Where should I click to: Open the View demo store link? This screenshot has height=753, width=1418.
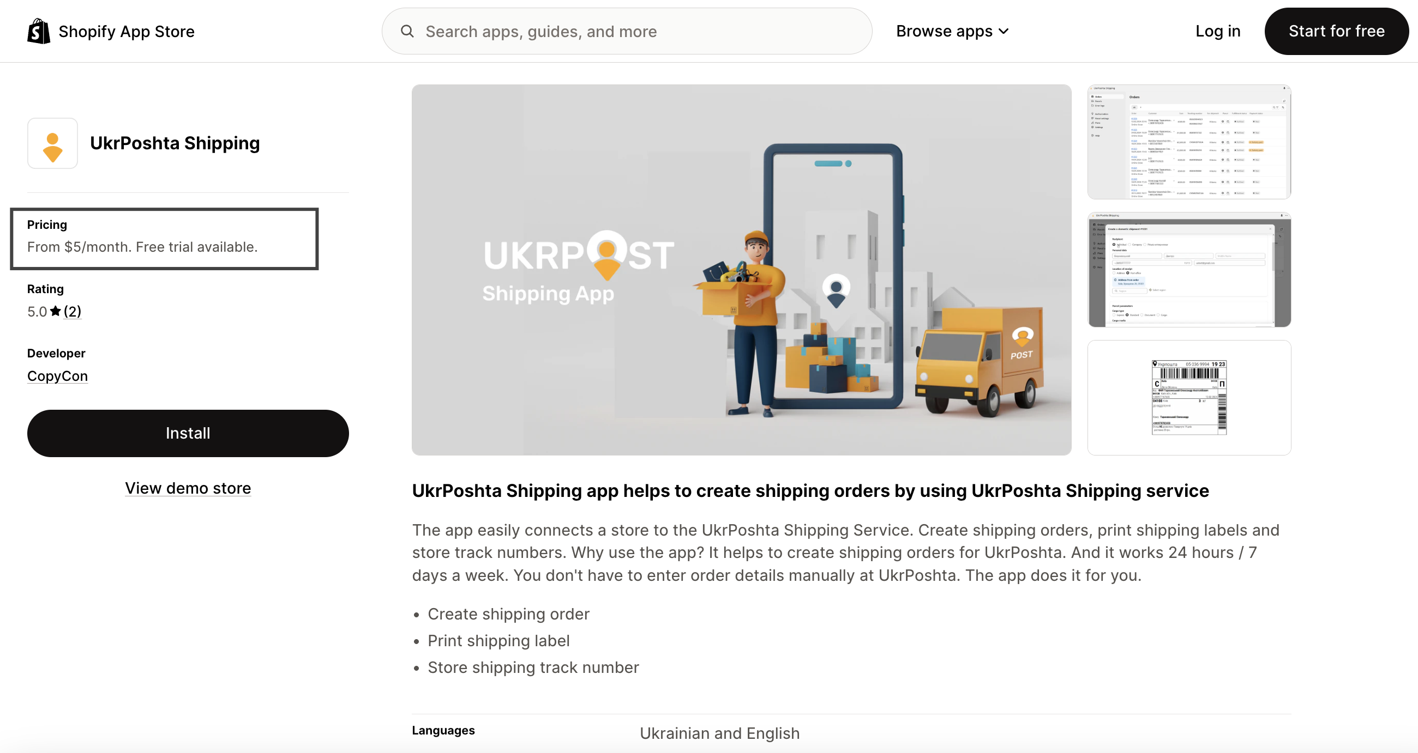pyautogui.click(x=188, y=488)
